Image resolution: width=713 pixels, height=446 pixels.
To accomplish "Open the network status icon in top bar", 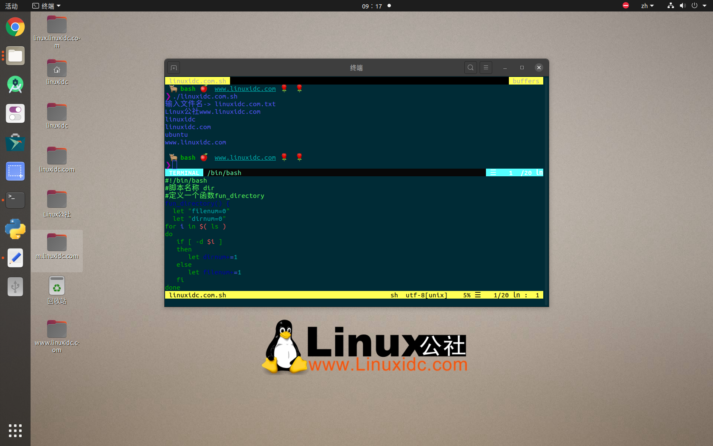I will 671,6.
